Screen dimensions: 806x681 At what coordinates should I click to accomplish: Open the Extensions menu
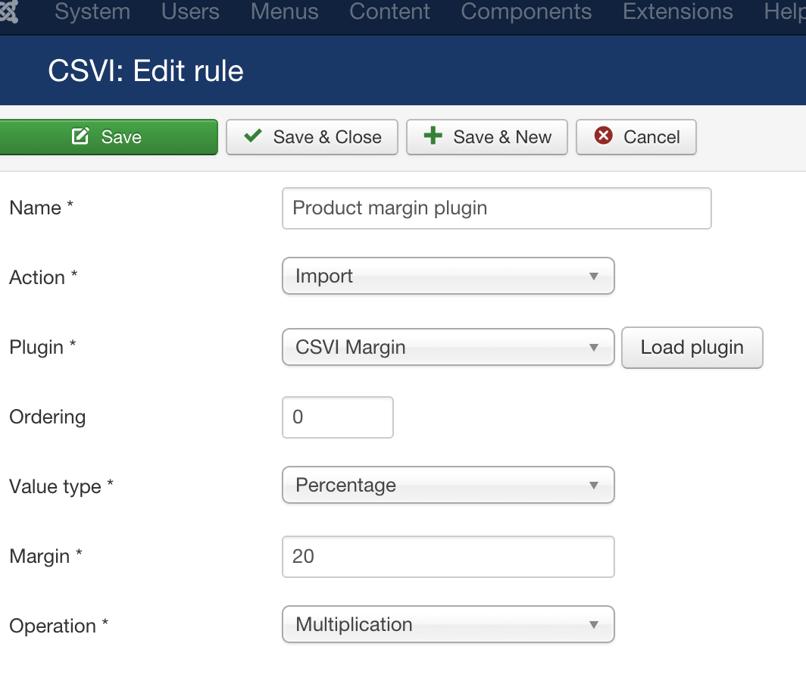677,11
